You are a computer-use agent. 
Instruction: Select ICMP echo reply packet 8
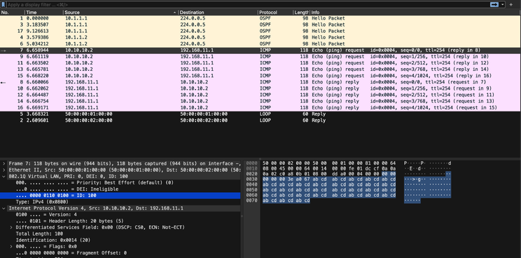pyautogui.click(x=260, y=82)
